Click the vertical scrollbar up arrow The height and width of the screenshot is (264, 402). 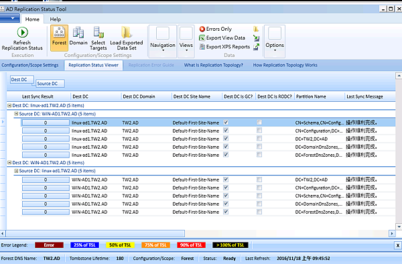click(x=399, y=76)
